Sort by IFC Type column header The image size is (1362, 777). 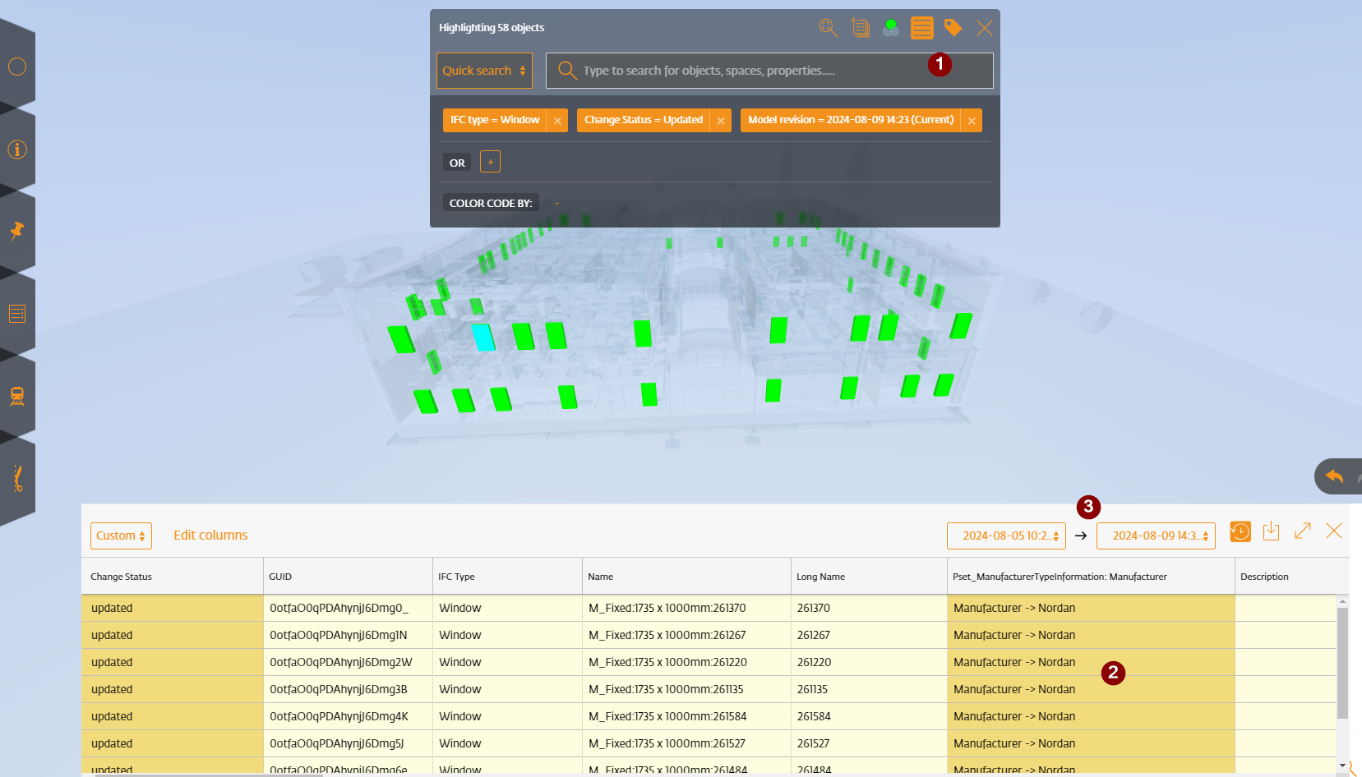(x=507, y=577)
